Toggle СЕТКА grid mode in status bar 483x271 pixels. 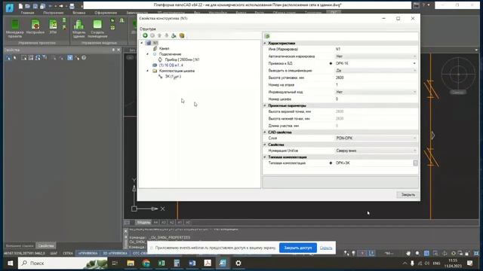(68, 254)
